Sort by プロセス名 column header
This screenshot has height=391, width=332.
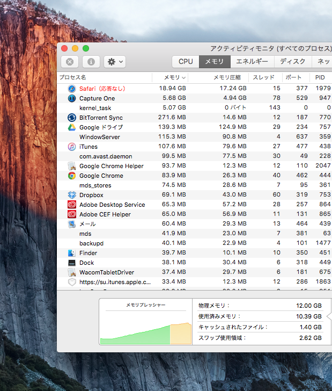[x=73, y=77]
